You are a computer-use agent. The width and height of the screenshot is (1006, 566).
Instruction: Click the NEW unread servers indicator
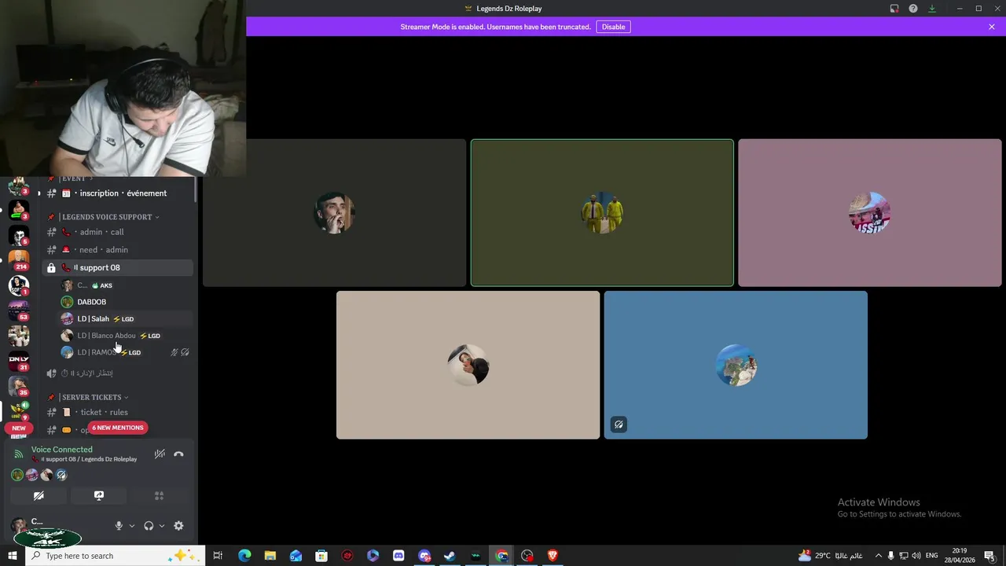[x=19, y=428]
